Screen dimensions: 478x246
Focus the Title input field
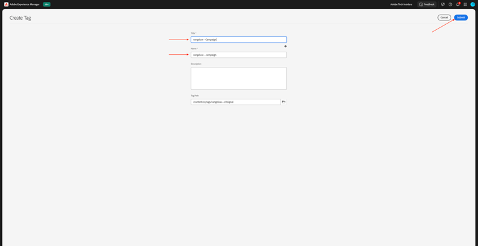239,40
